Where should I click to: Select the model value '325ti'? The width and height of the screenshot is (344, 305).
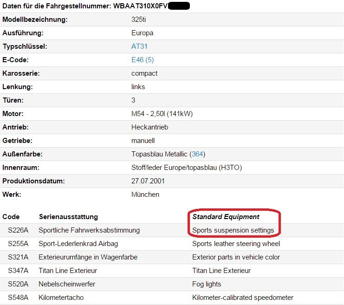(x=138, y=19)
